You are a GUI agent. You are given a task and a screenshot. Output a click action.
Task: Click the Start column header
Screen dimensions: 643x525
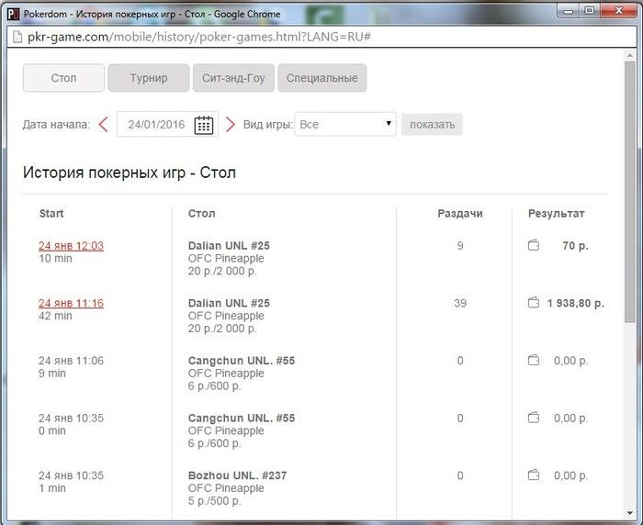click(x=51, y=213)
